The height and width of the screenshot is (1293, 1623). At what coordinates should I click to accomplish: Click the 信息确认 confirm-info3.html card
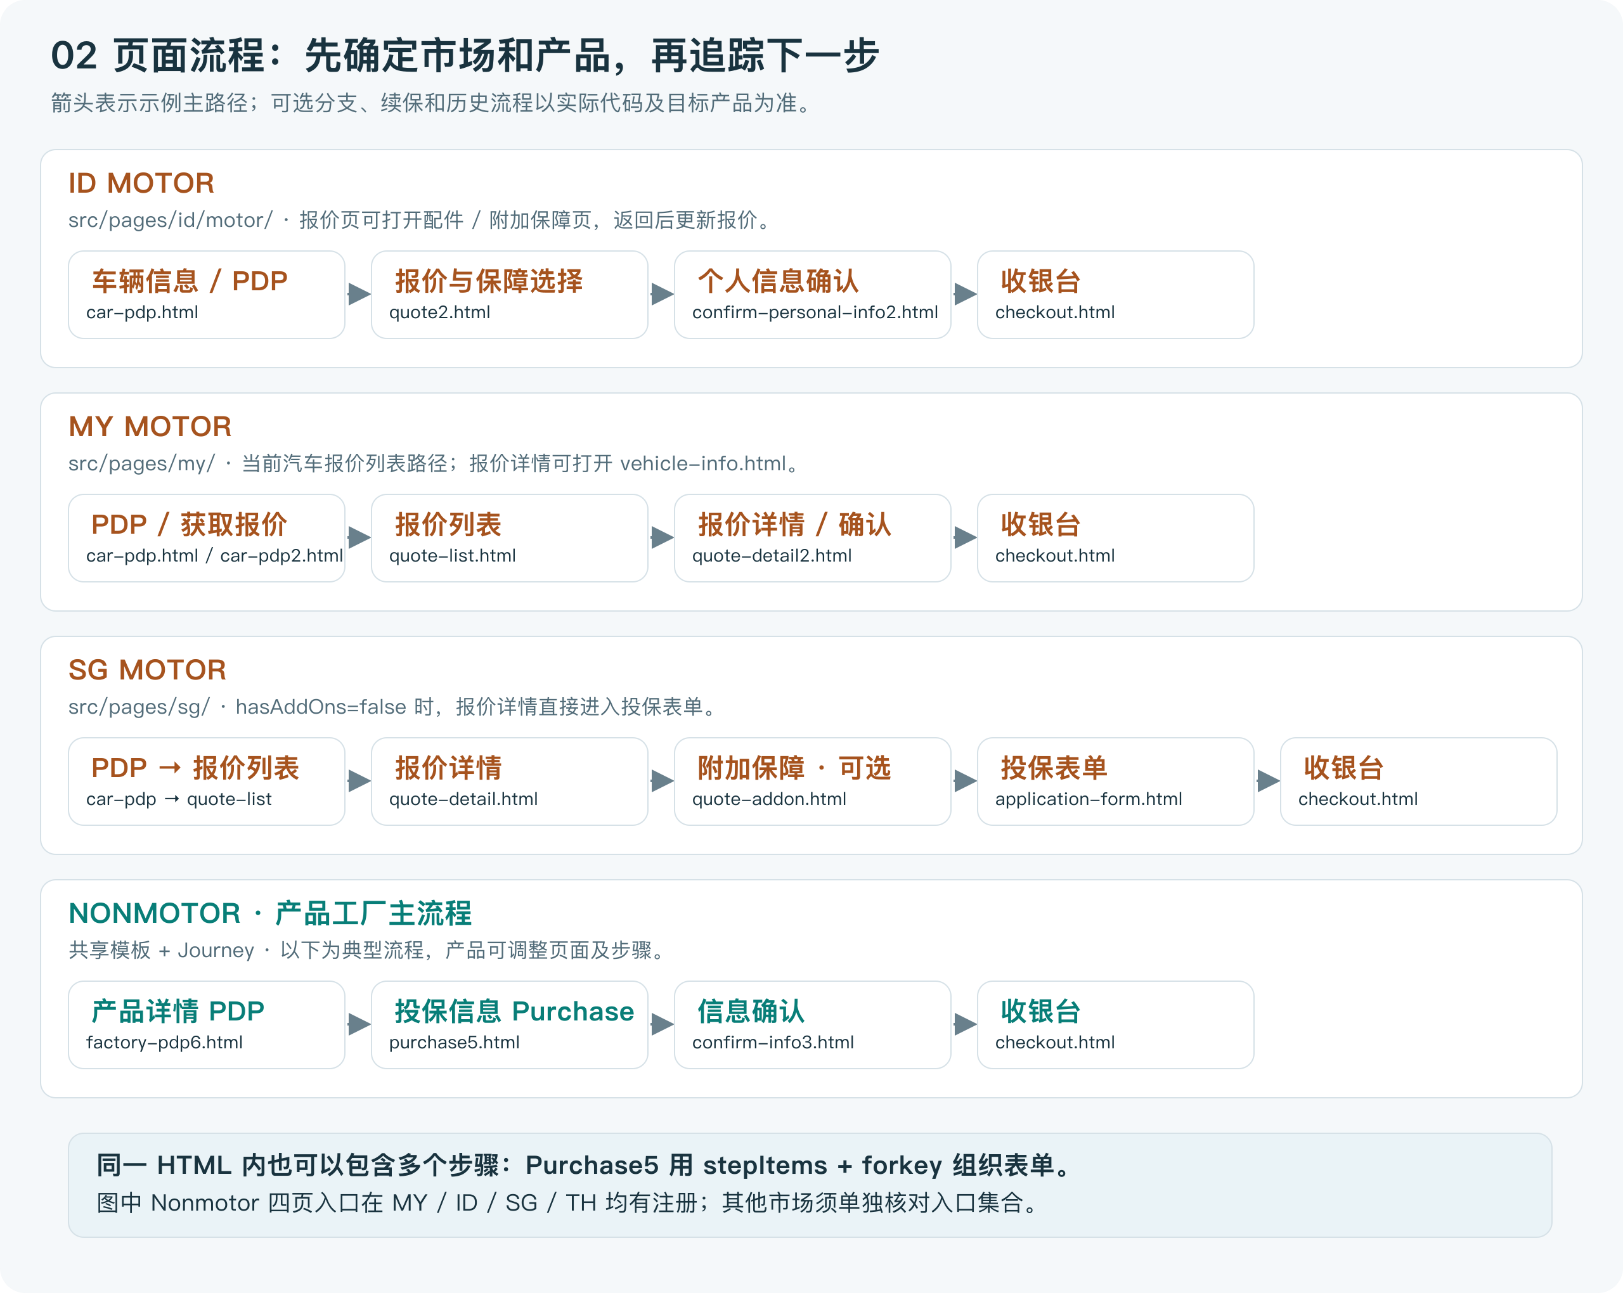(812, 1024)
